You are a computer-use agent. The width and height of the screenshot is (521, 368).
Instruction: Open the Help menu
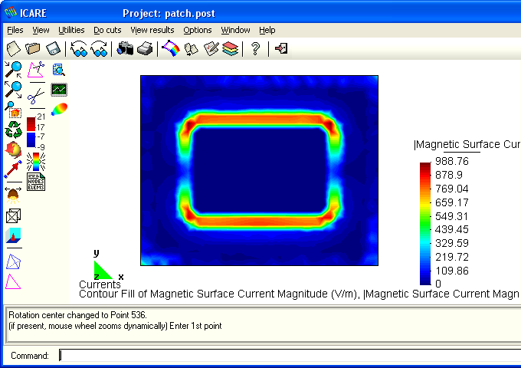point(267,30)
